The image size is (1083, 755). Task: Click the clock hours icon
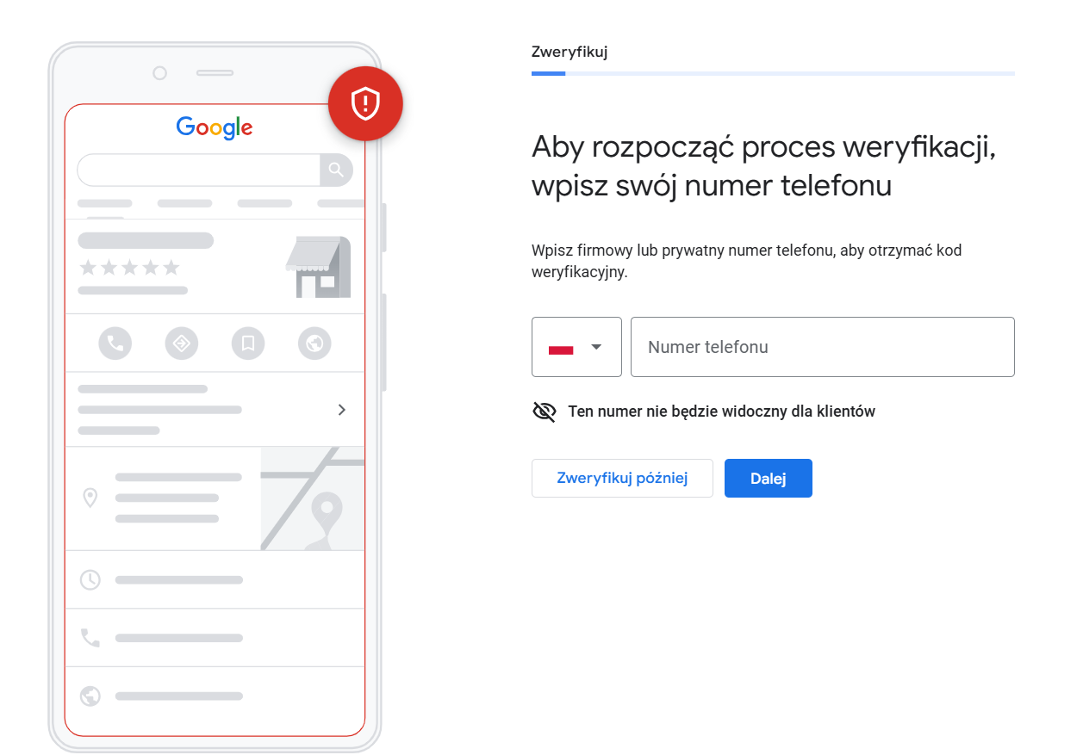click(90, 579)
